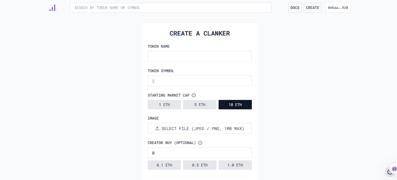Image resolution: width=397 pixels, height=180 pixels.
Task: Set creator buy to 0.5 ETH
Action: (x=200, y=165)
